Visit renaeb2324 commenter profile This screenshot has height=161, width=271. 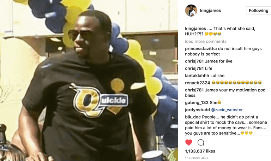click(197, 83)
